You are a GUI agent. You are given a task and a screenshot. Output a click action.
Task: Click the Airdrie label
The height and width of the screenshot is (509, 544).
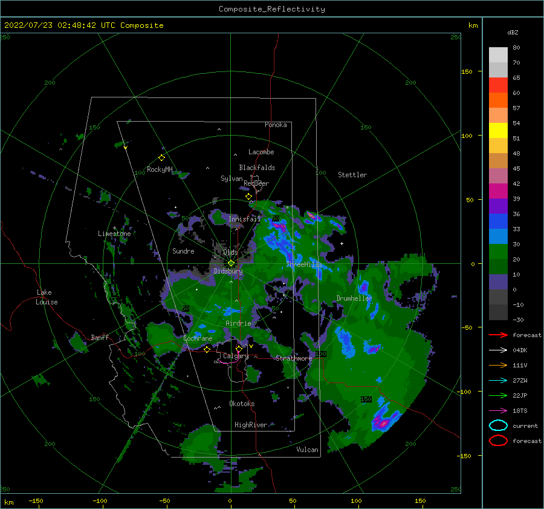coord(238,323)
